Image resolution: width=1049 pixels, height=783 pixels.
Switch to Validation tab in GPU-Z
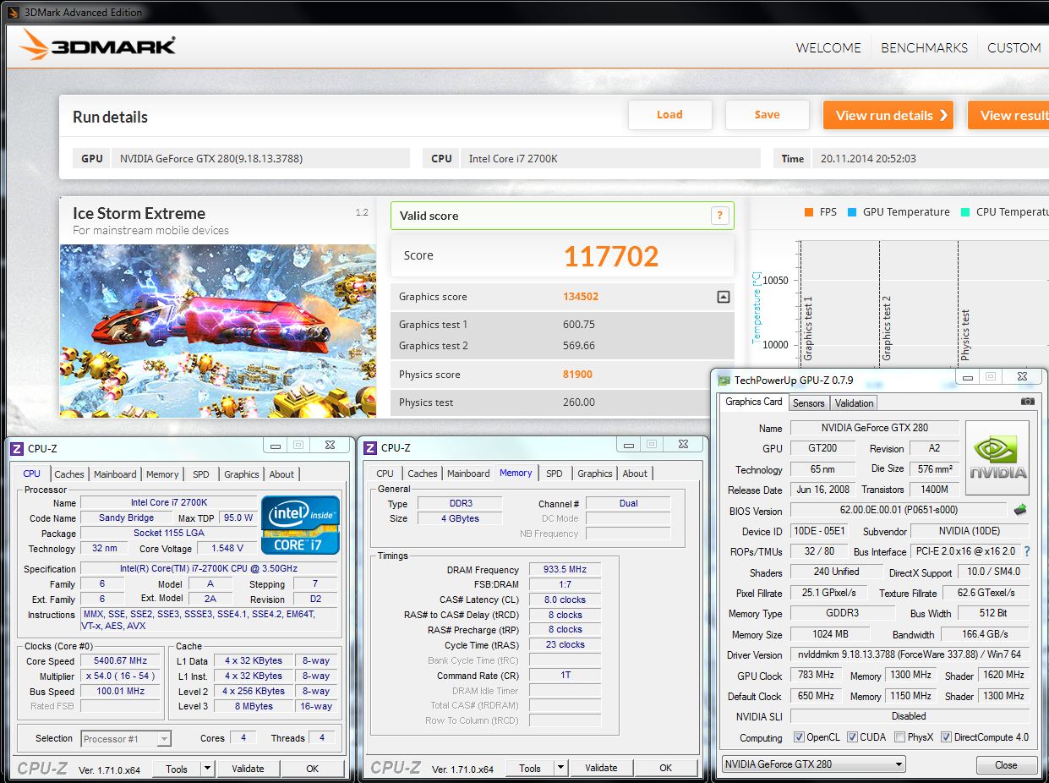click(854, 403)
